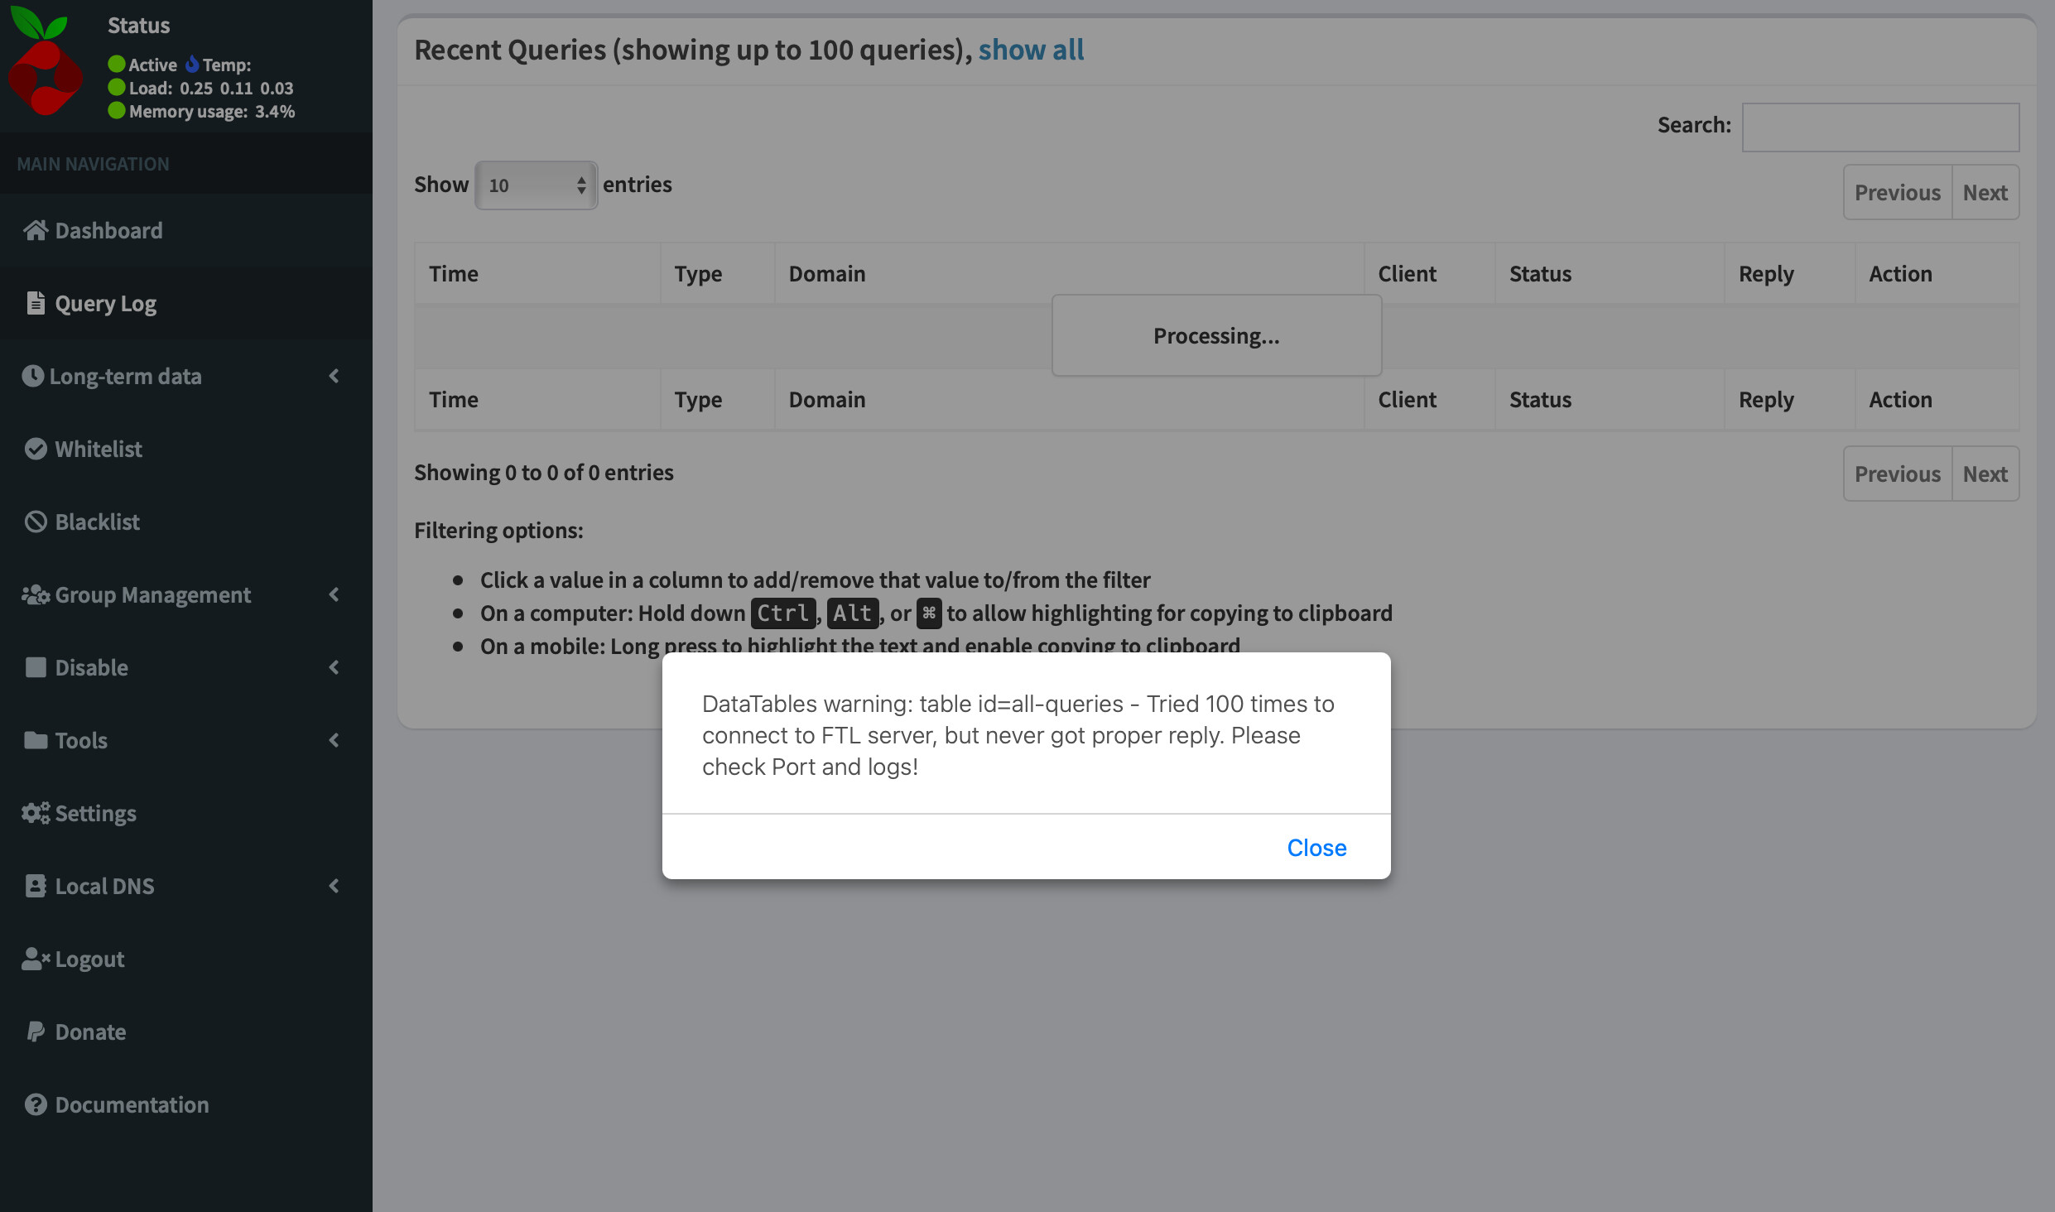The height and width of the screenshot is (1212, 2055).
Task: Click the top Next pagination button
Action: click(1985, 192)
